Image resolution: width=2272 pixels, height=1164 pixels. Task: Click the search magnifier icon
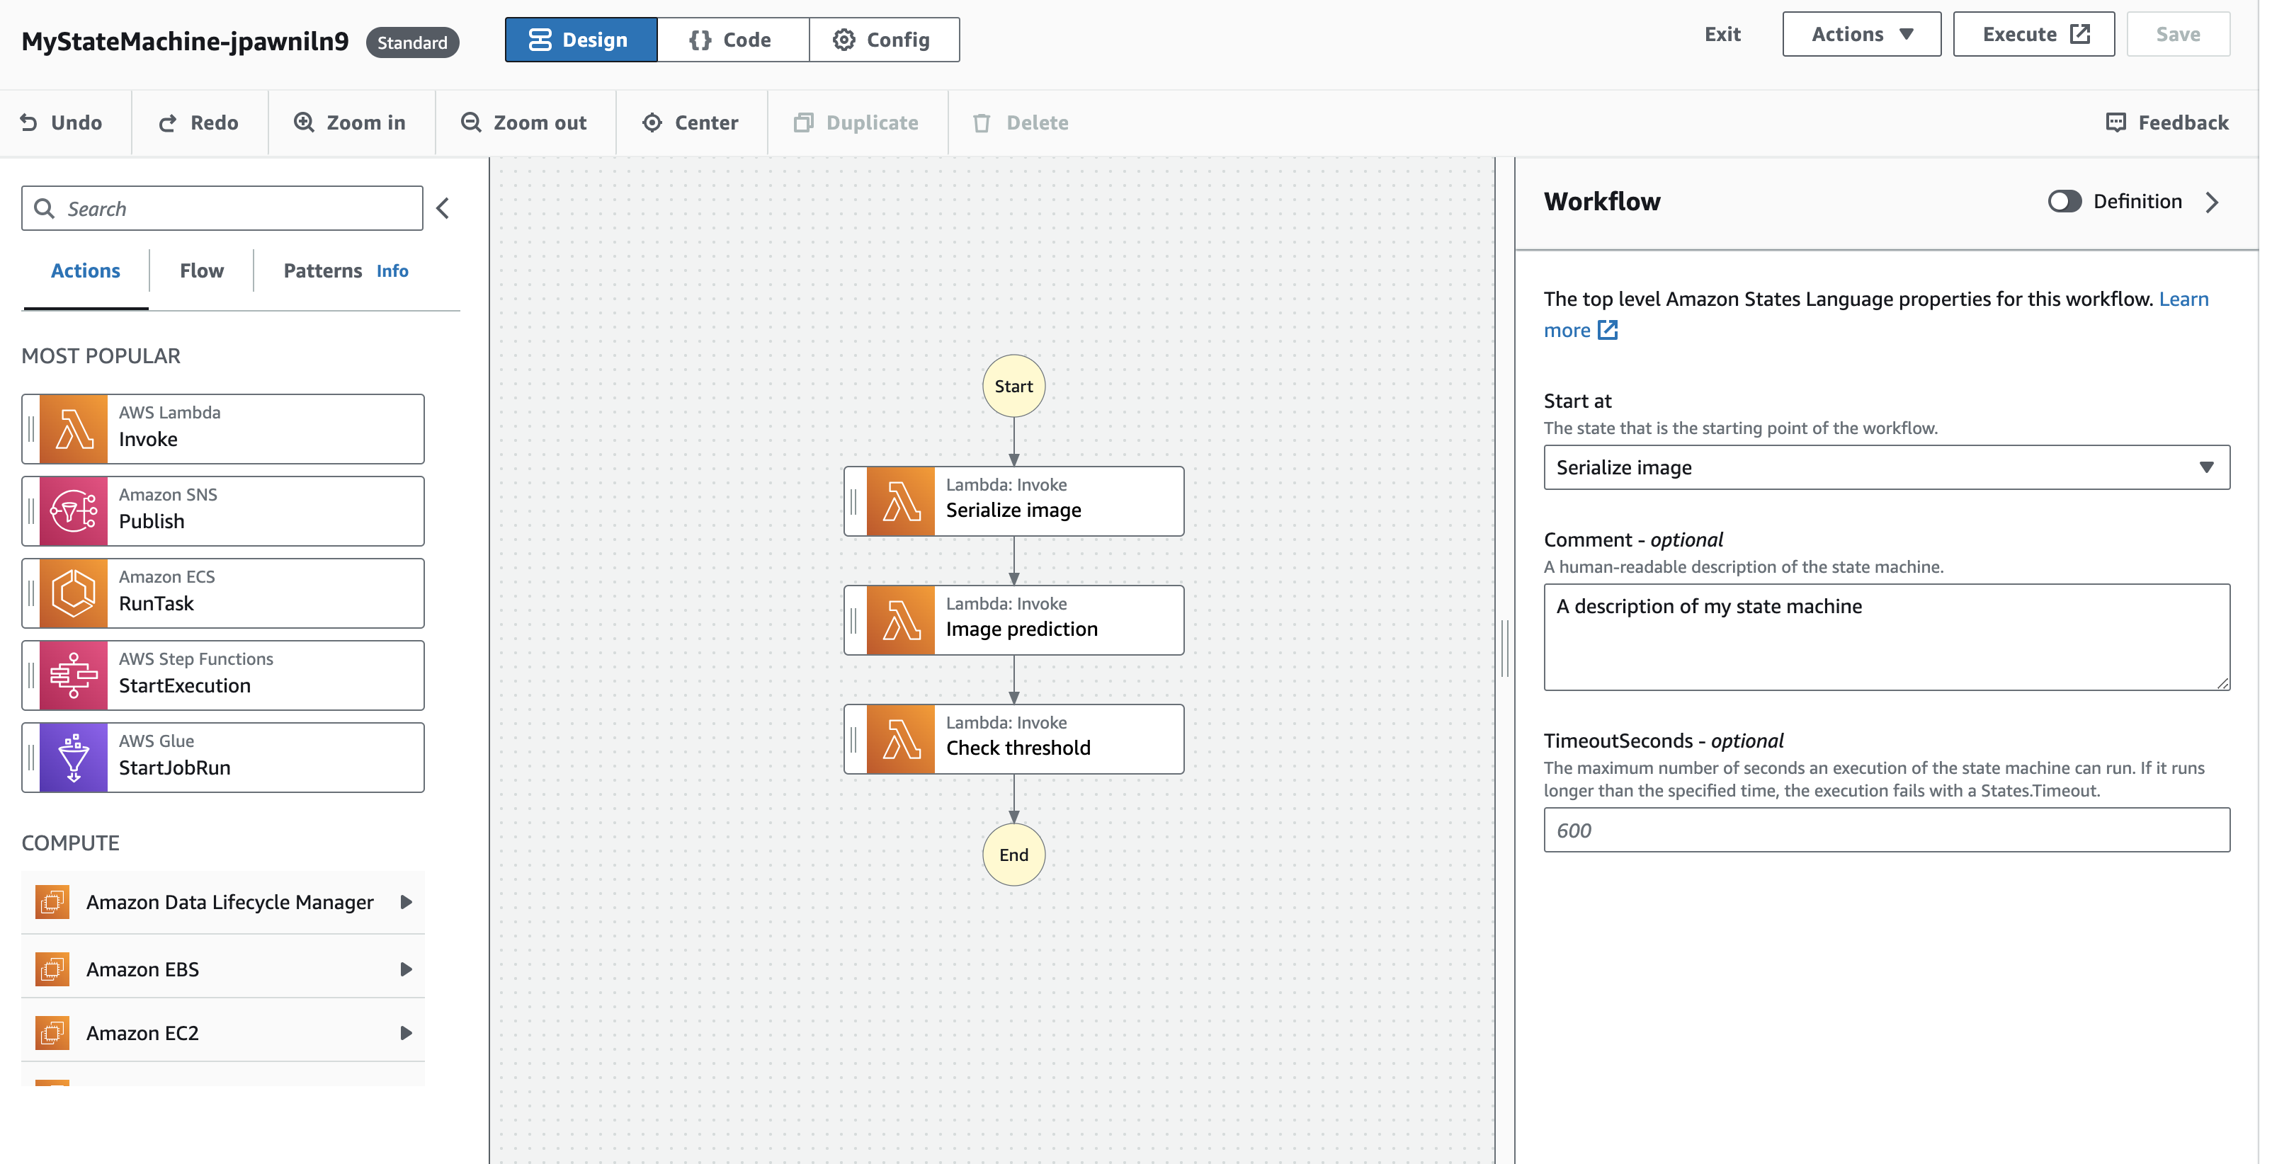[44, 208]
